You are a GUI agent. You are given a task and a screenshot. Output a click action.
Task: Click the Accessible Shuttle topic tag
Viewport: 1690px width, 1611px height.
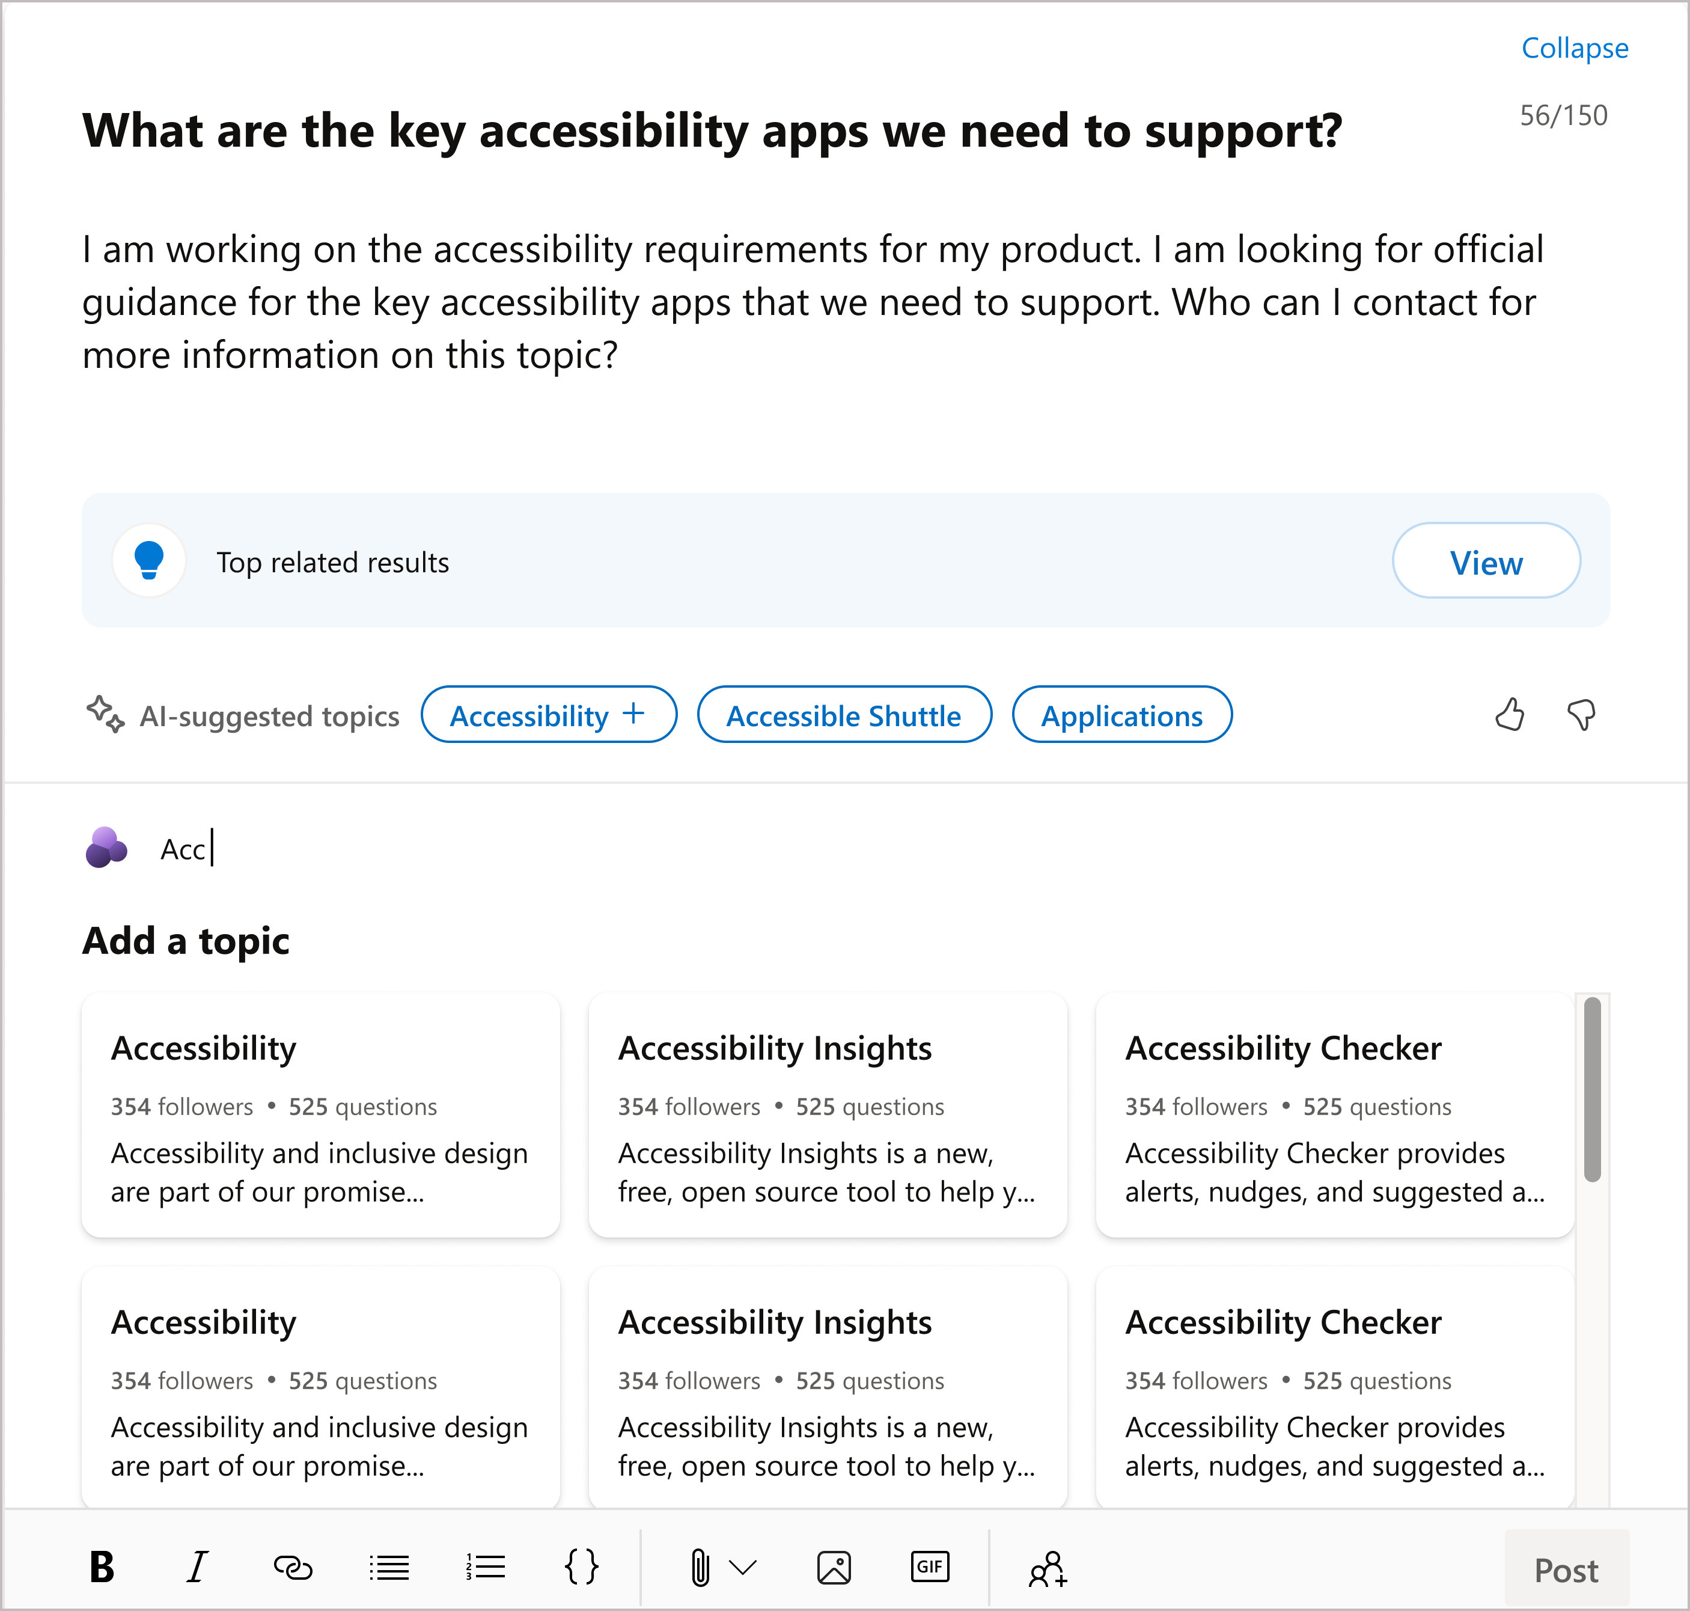(x=843, y=714)
